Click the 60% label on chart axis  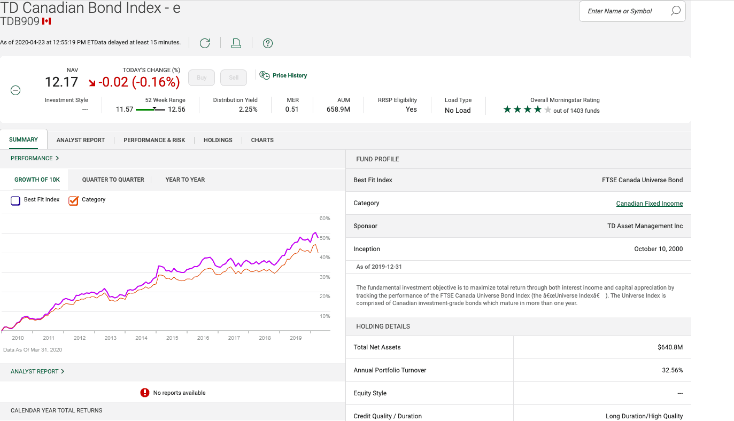coord(325,219)
